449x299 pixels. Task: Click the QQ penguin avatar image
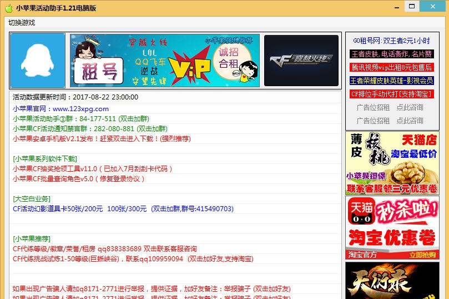(38, 60)
